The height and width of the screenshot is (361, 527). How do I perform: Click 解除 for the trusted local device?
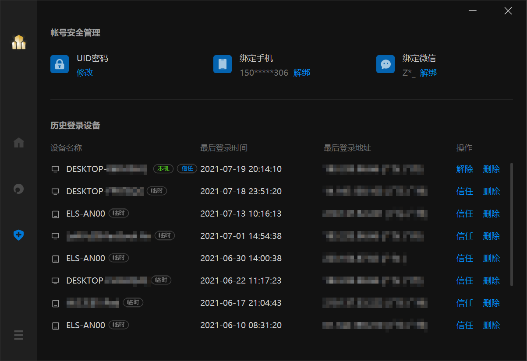point(465,169)
